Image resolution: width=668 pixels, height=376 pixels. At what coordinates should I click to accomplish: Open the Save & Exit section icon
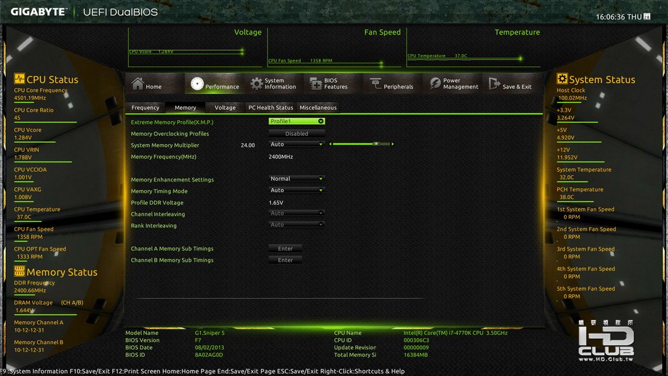pyautogui.click(x=494, y=84)
